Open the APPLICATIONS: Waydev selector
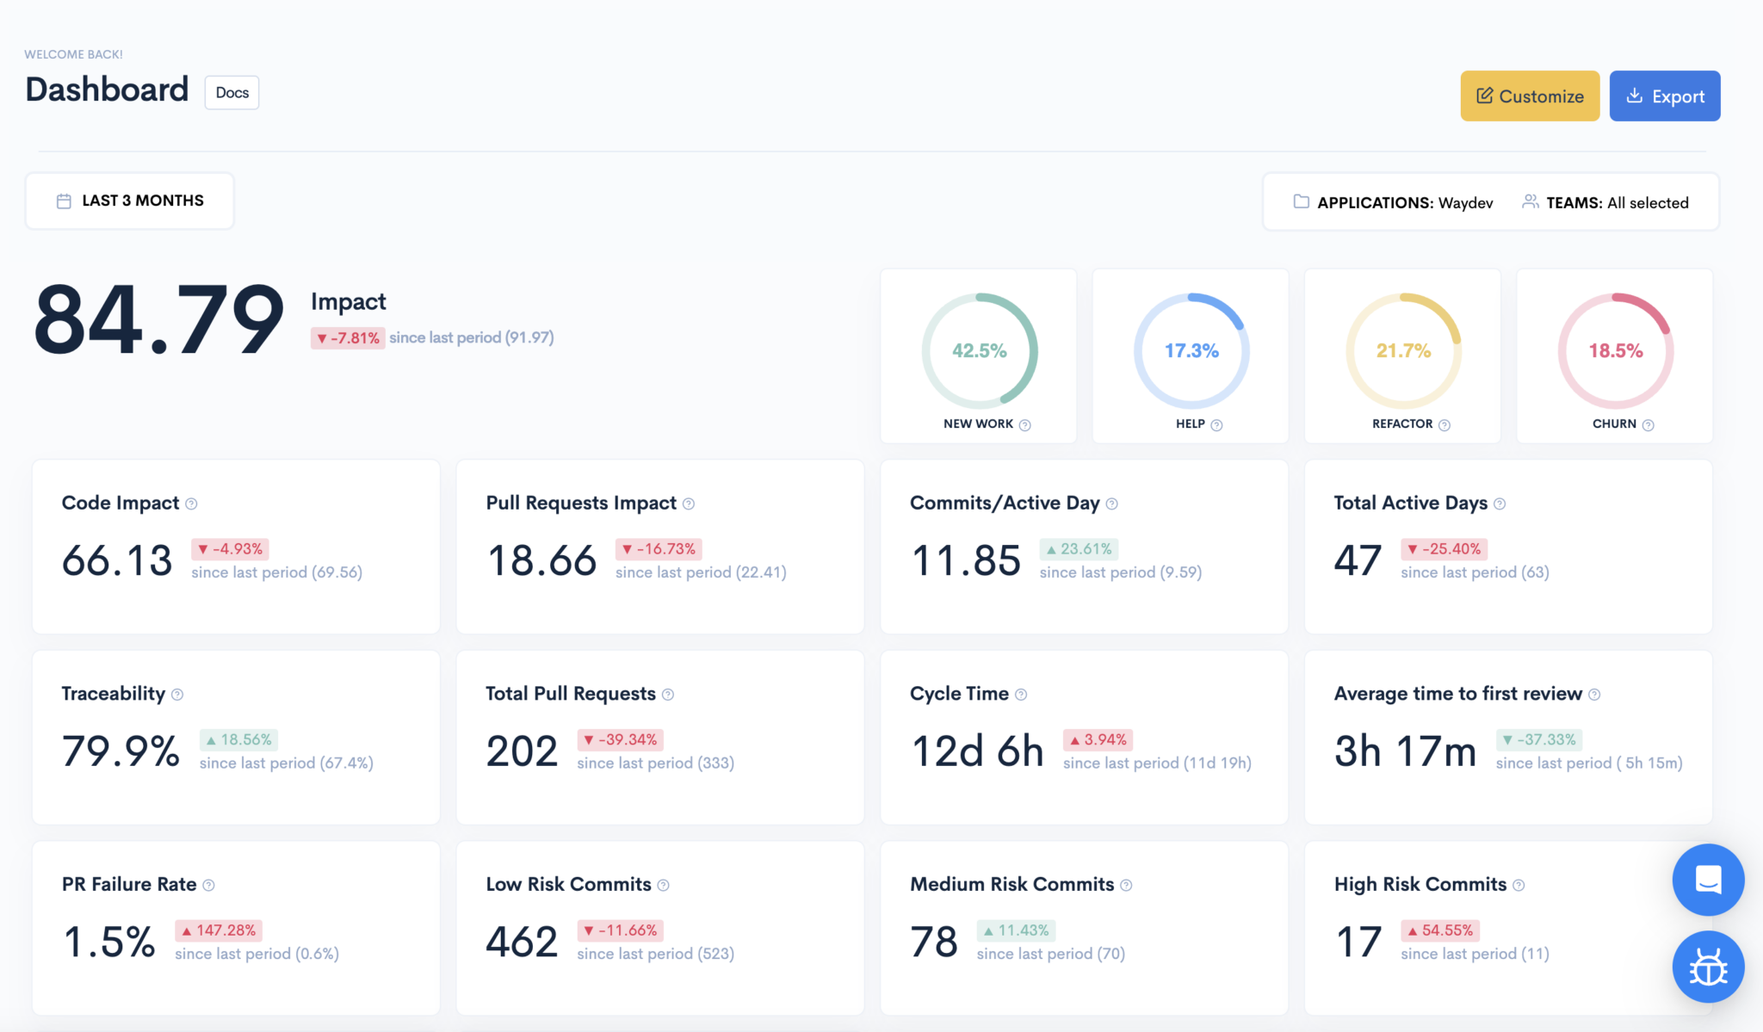Screen dimensions: 1763x1032 click(1393, 202)
